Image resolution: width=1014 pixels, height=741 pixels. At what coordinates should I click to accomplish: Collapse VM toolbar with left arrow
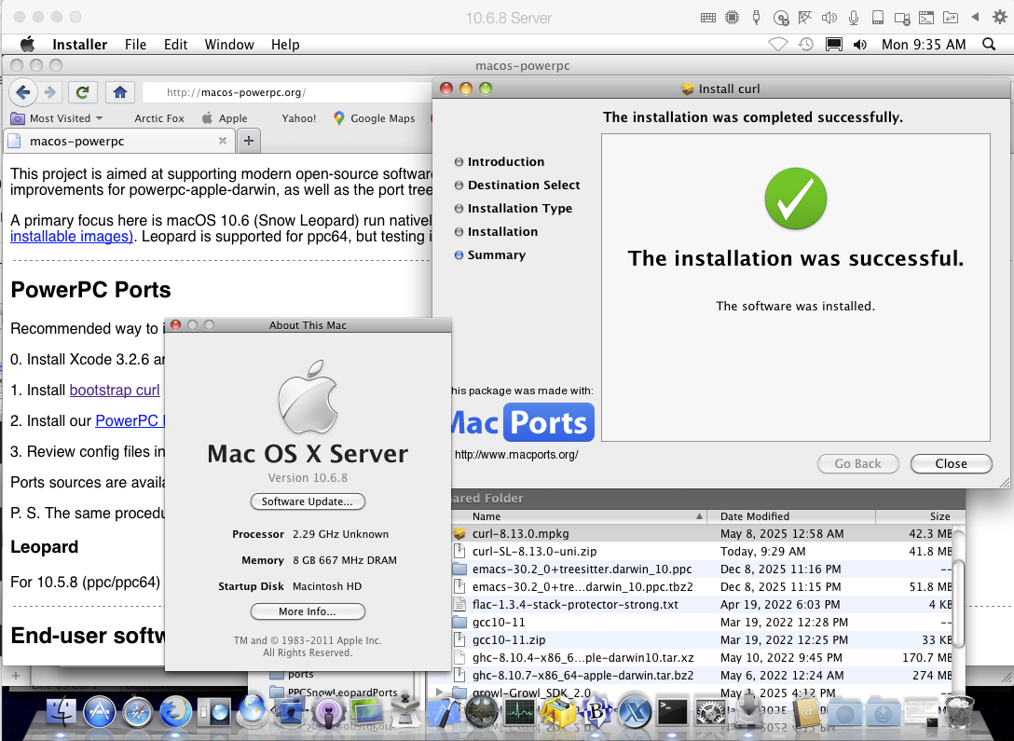coord(975,18)
